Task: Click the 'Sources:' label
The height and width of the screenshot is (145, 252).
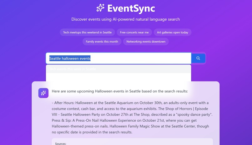Action: point(61,143)
